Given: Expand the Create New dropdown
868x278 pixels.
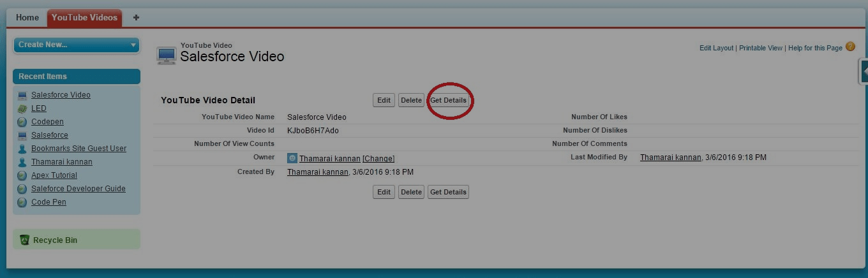Looking at the screenshot, I should tap(77, 45).
